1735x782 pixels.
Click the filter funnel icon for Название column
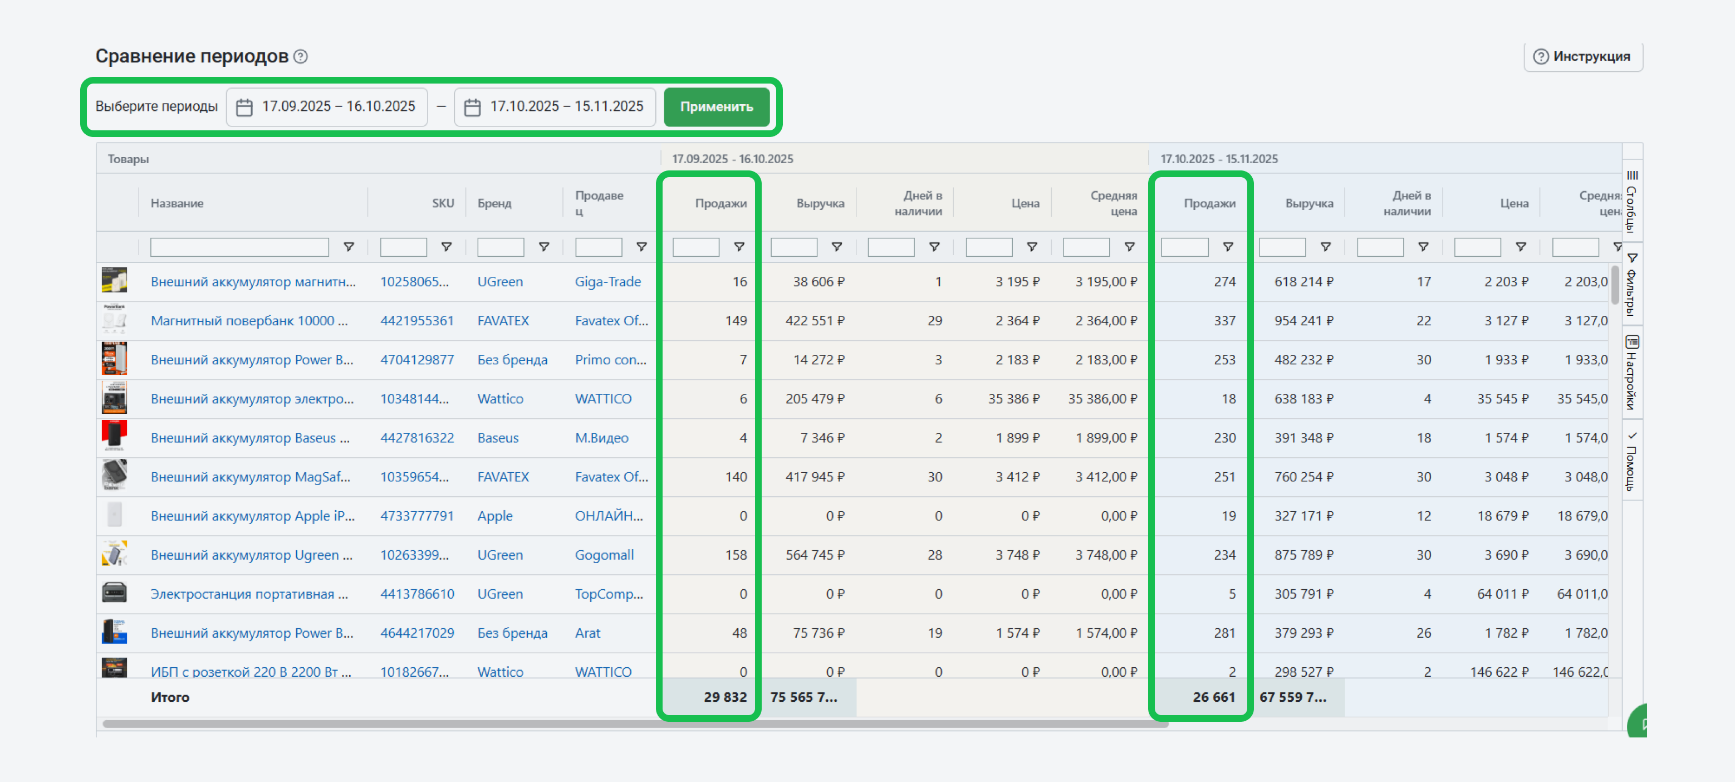pos(348,247)
